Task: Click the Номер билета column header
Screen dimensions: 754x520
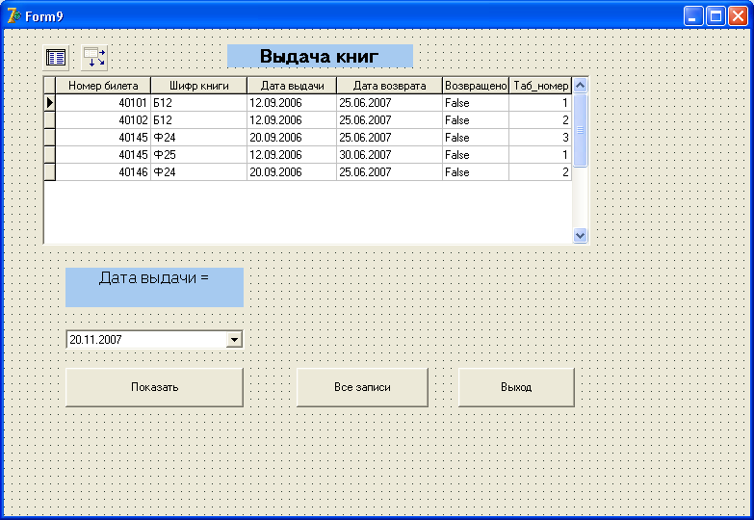Action: tap(103, 86)
